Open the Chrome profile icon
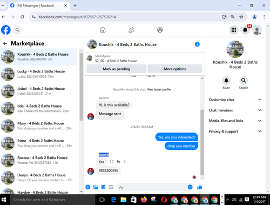Image resolution: width=270 pixels, height=205 pixels. pos(254,17)
